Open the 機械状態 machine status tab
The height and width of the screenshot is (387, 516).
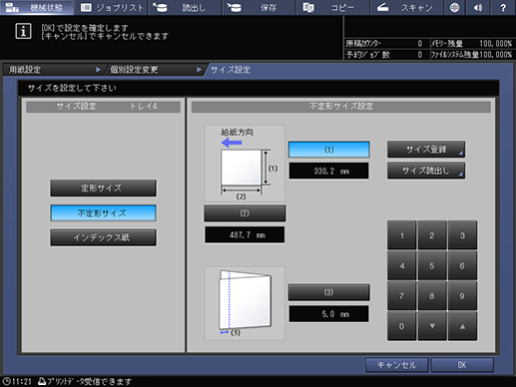click(x=37, y=7)
